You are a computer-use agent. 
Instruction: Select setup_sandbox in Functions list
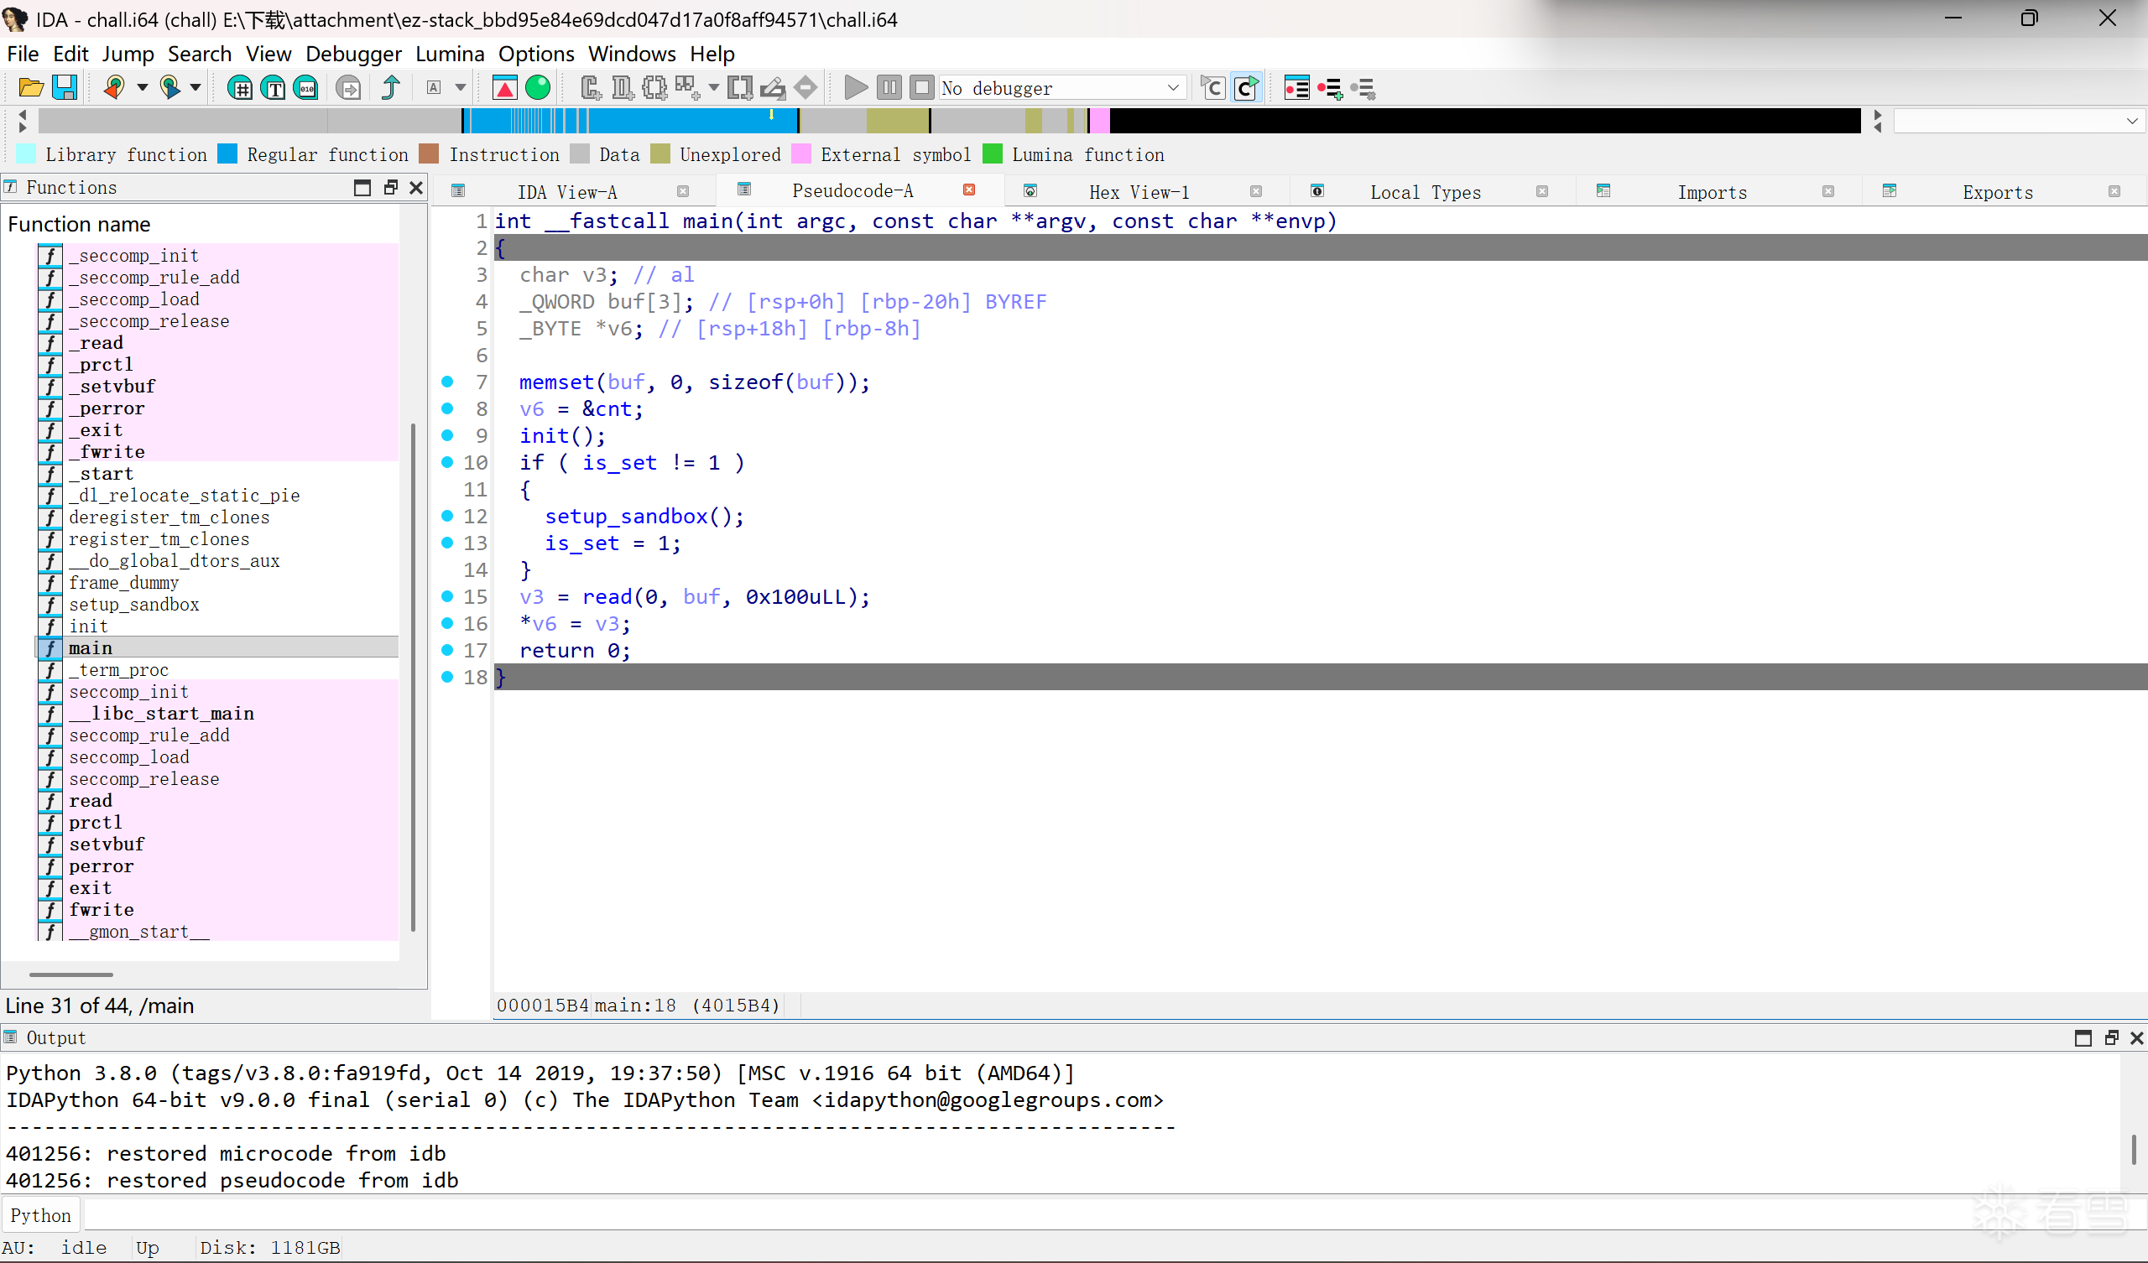point(133,604)
